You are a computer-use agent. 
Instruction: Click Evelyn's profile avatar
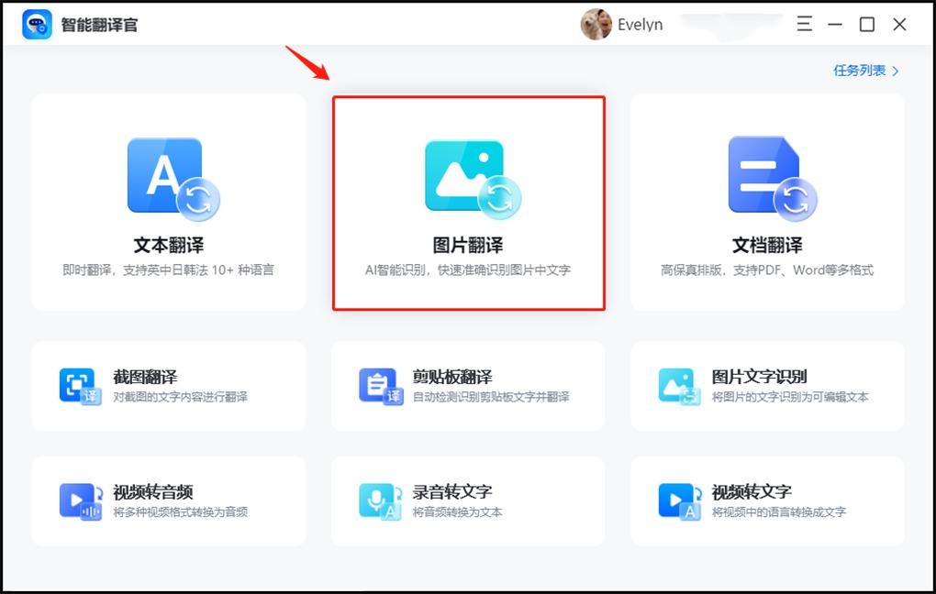(596, 25)
